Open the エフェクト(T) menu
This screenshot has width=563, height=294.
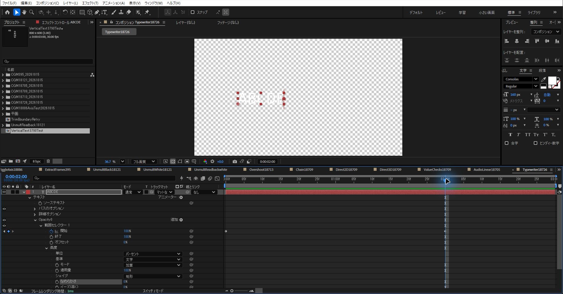click(x=90, y=3)
